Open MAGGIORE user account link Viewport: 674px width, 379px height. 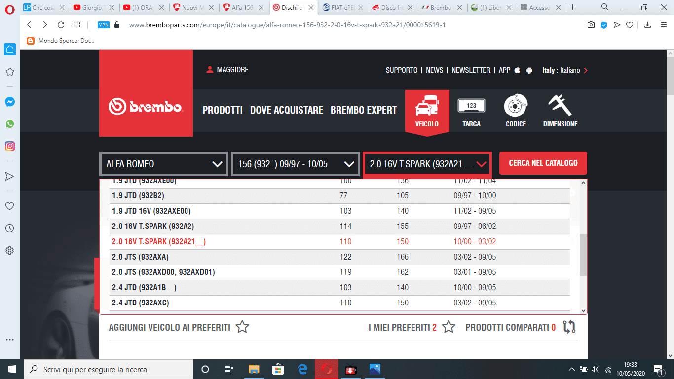[227, 70]
